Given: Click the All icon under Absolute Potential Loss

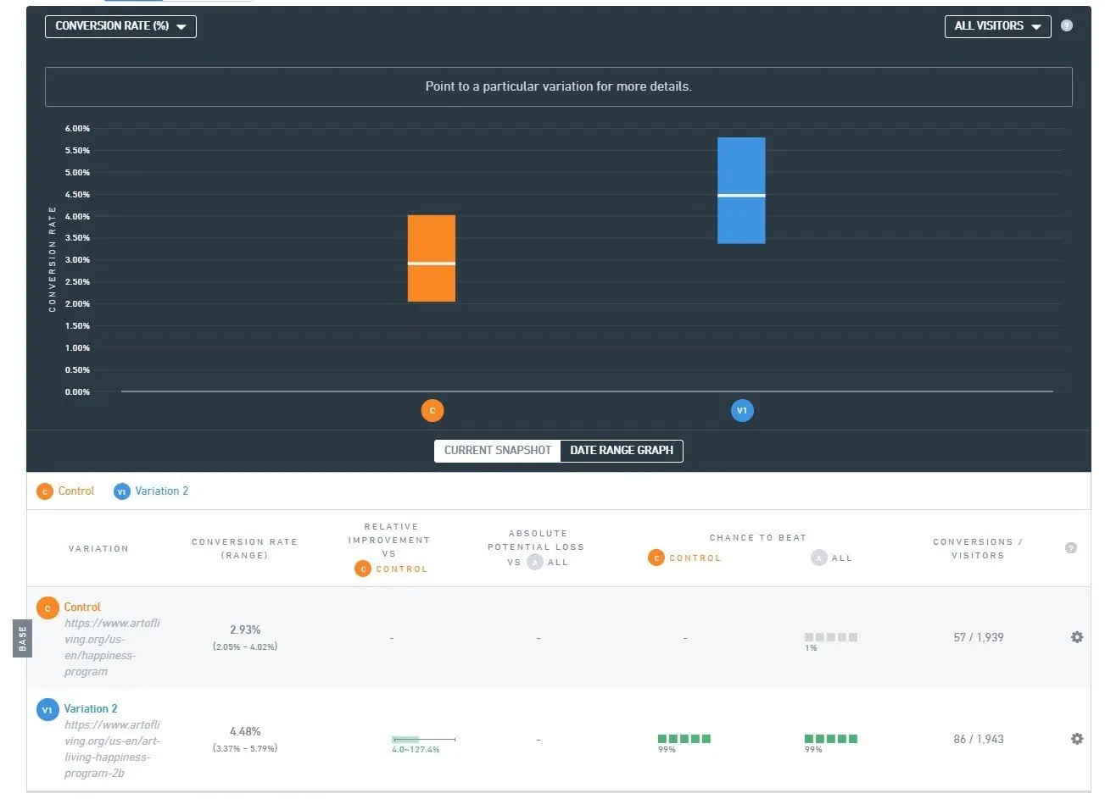Looking at the screenshot, I should tap(535, 562).
